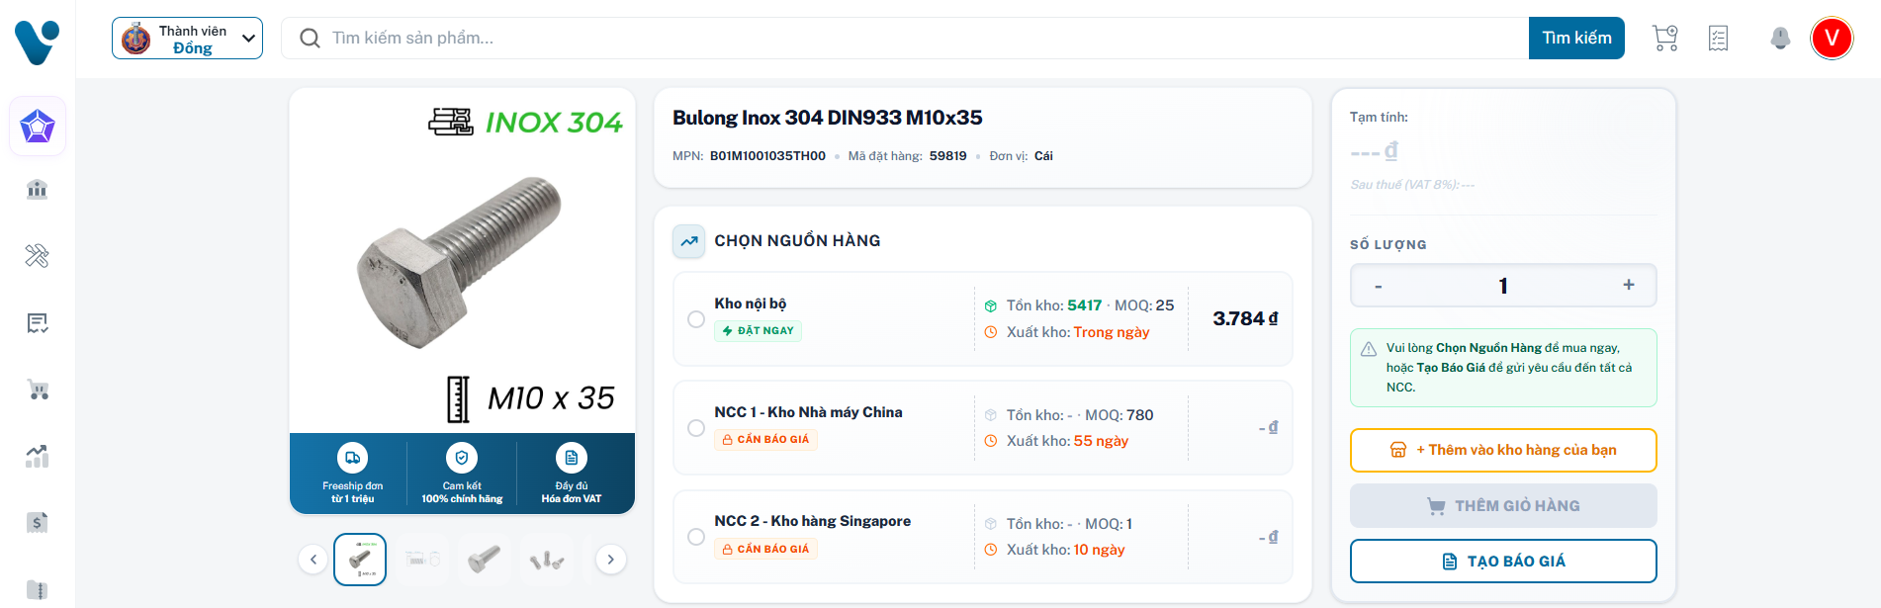Click the shield guarantee icon
1881x608 pixels.
click(x=462, y=458)
